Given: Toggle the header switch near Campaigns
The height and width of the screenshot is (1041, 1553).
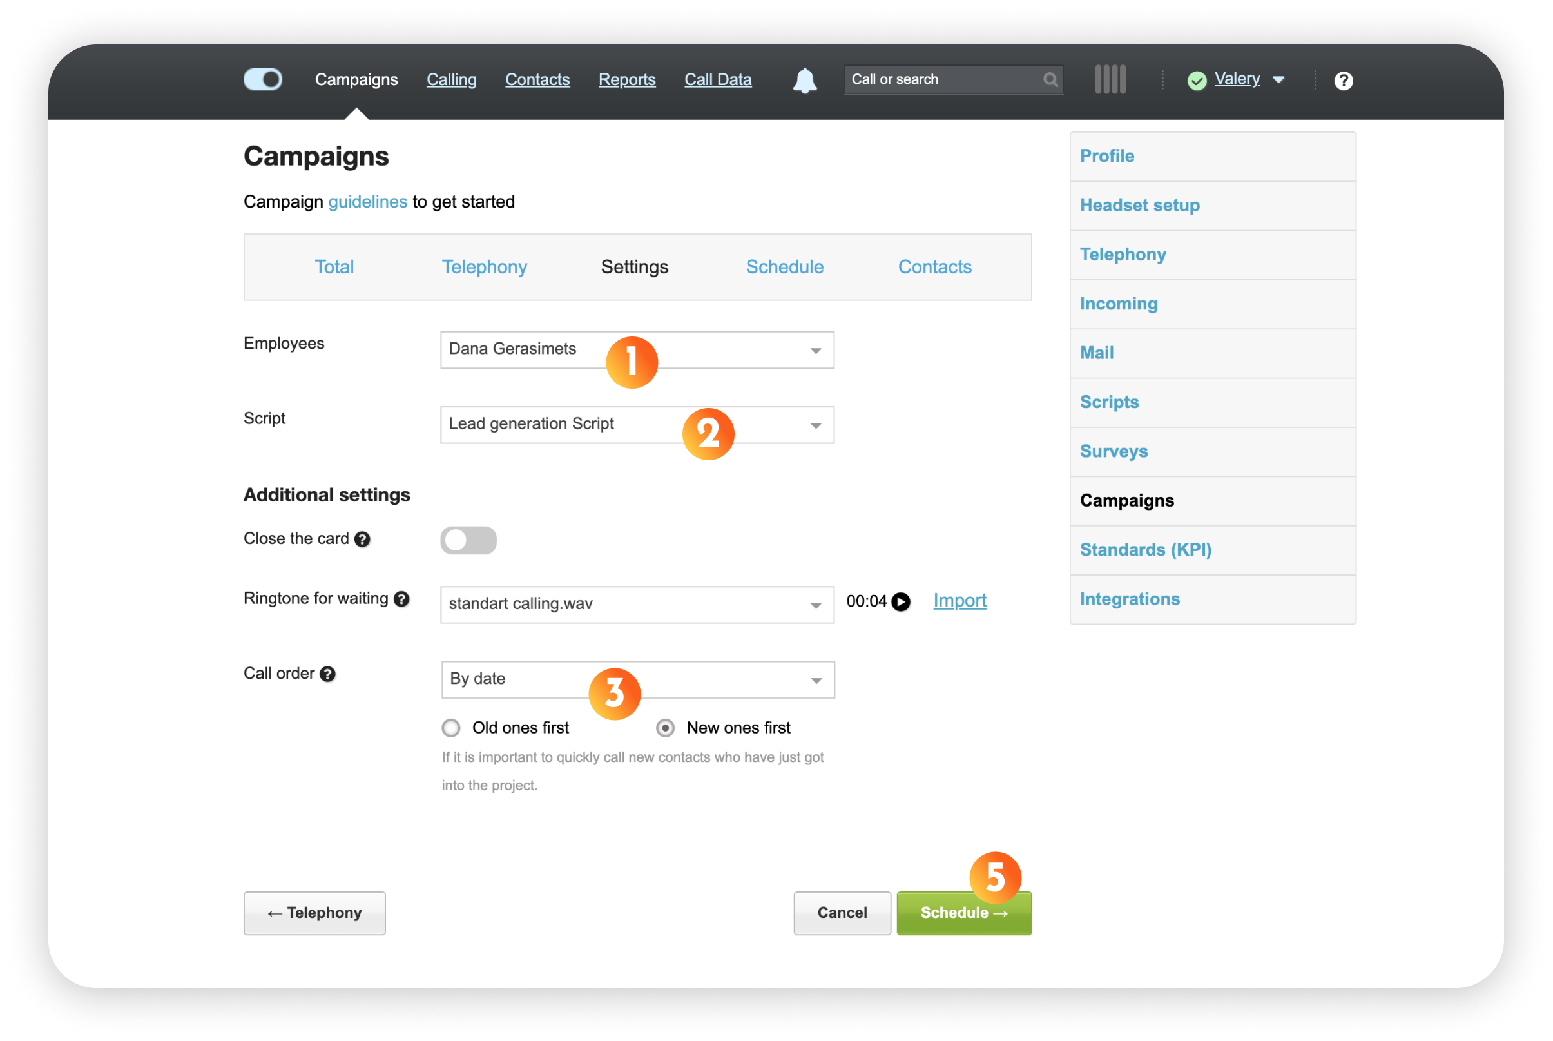Looking at the screenshot, I should pos(263,80).
